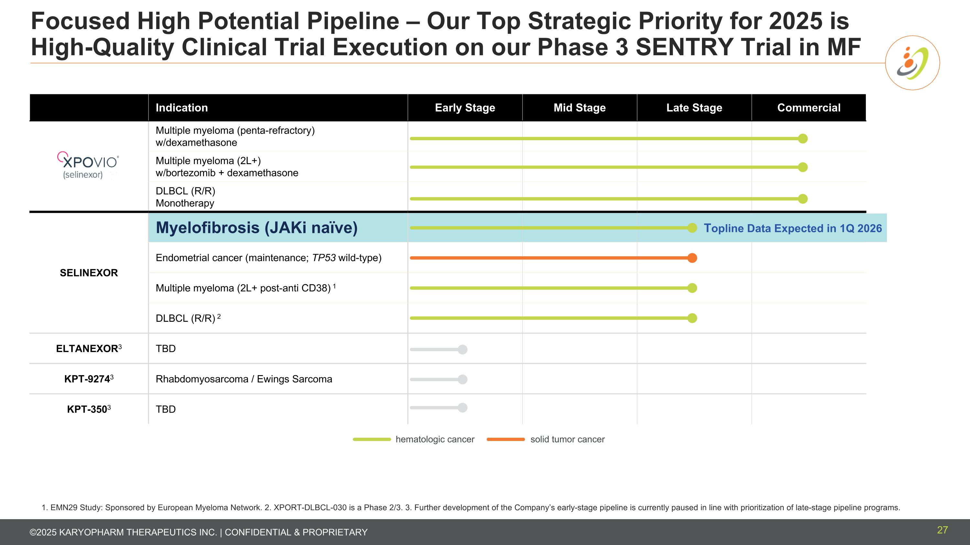The width and height of the screenshot is (970, 545).
Task: Click the gray Eltanexor early stage dot
Action: point(463,350)
